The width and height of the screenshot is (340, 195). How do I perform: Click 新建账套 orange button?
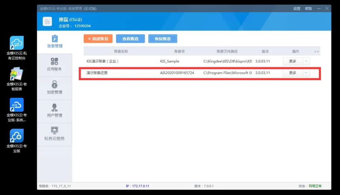pyautogui.click(x=98, y=39)
